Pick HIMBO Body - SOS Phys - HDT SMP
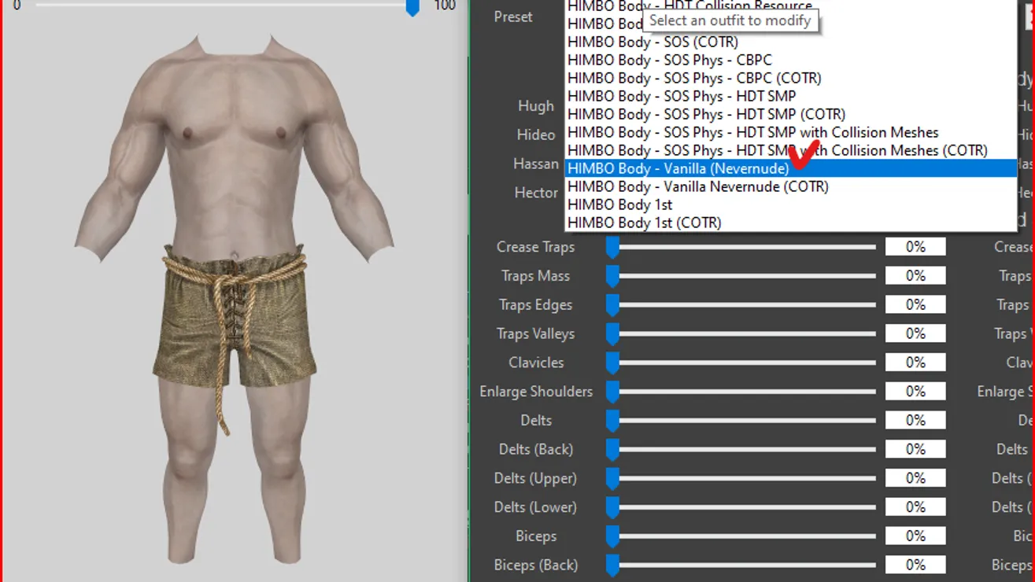This screenshot has width=1035, height=582. (x=681, y=96)
